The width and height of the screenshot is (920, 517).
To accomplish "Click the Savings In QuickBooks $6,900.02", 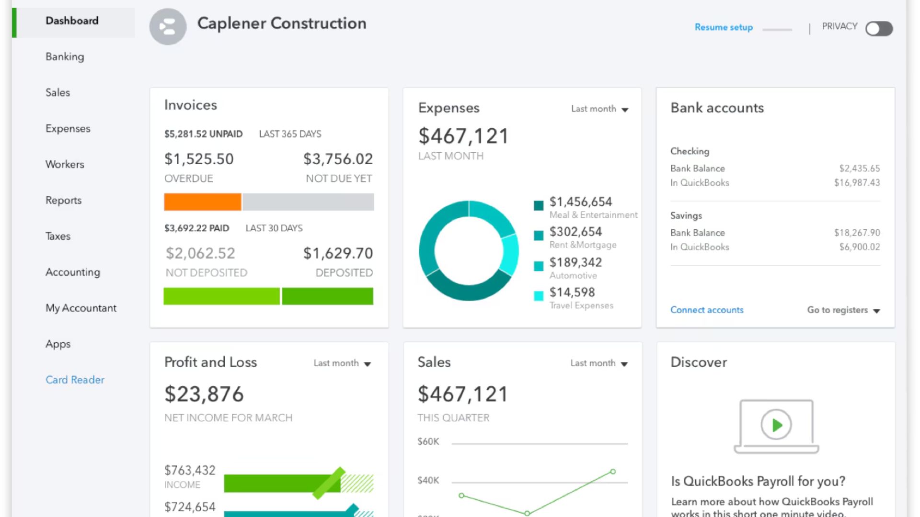I will (860, 247).
